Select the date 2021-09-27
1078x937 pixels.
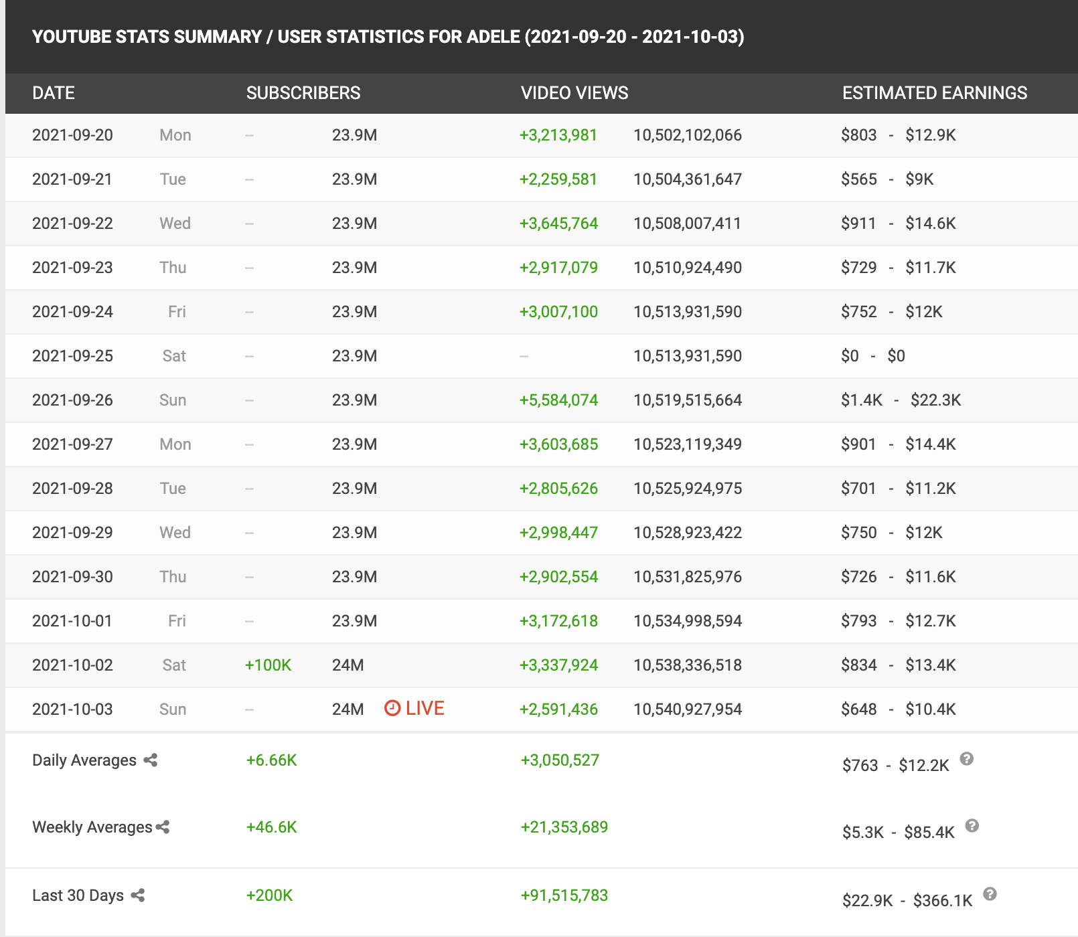(x=72, y=444)
